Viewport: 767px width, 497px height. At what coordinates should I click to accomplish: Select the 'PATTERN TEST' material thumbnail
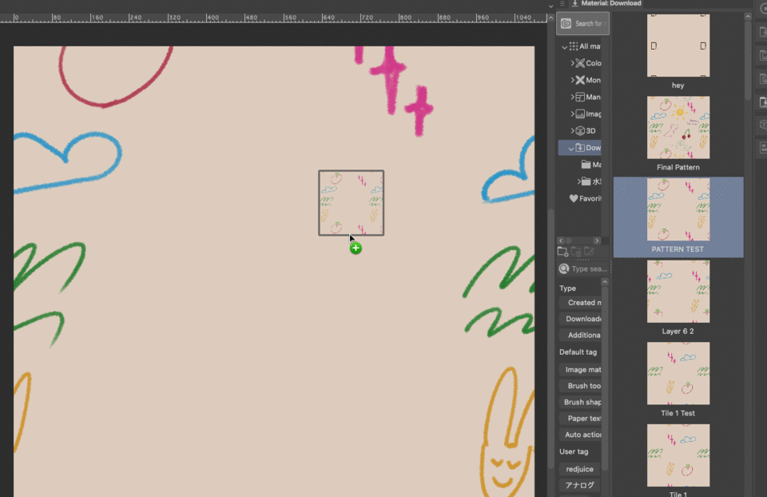pyautogui.click(x=678, y=209)
